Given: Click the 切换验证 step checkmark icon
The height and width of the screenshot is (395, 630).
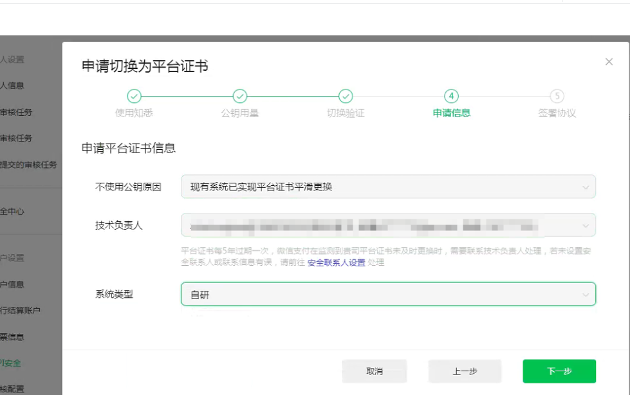Looking at the screenshot, I should click(346, 96).
